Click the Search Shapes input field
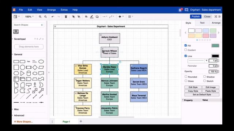Image resolution: width=234 pixels, height=131 pixels. click(27, 25)
